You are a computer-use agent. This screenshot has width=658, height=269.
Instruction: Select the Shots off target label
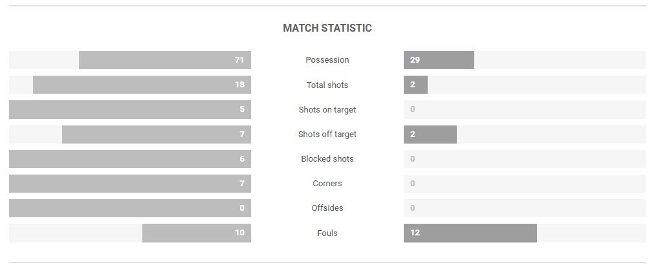(x=327, y=134)
